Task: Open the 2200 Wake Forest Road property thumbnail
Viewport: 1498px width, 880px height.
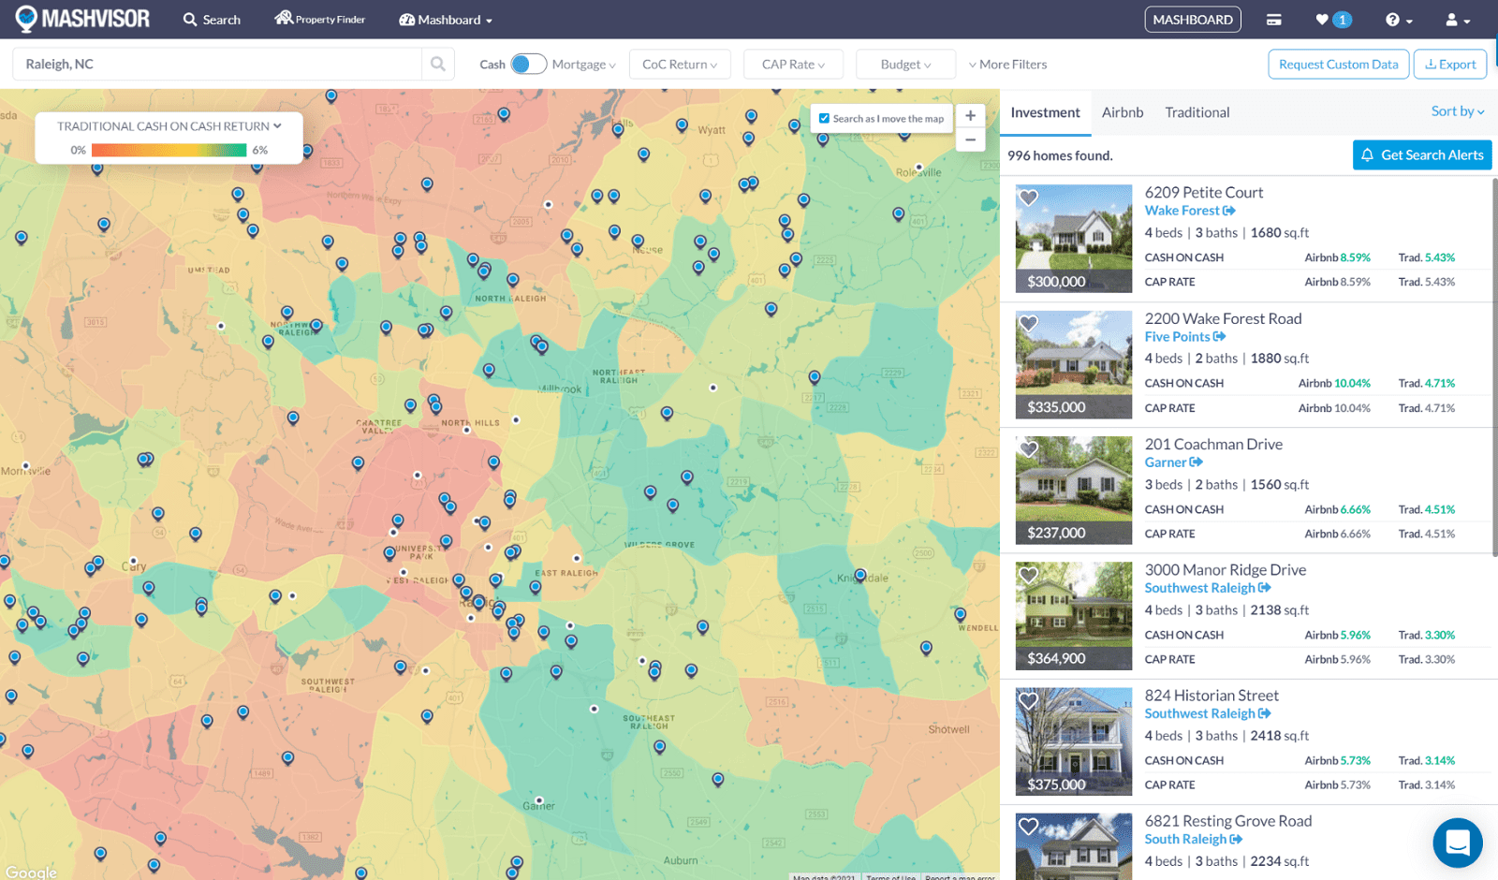Action: (1073, 364)
